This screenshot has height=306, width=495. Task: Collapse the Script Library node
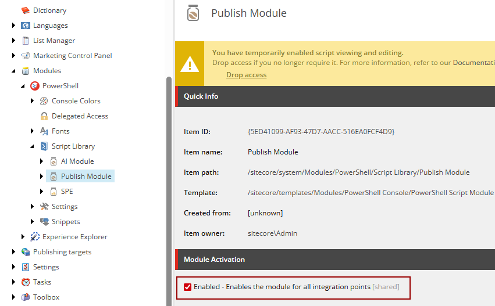[x=32, y=146]
